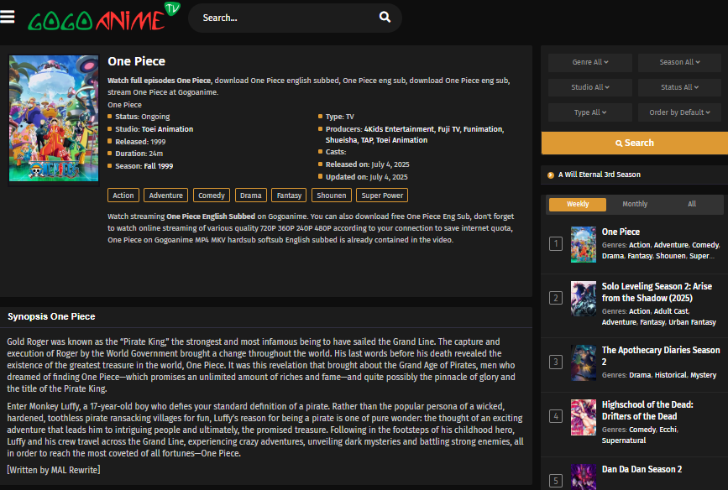Open the Genre All dropdown
728x490 pixels.
point(590,62)
